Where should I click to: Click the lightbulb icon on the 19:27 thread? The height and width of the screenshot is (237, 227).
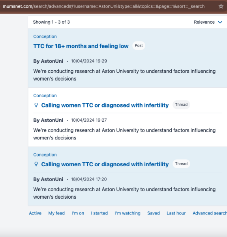tap(36, 105)
